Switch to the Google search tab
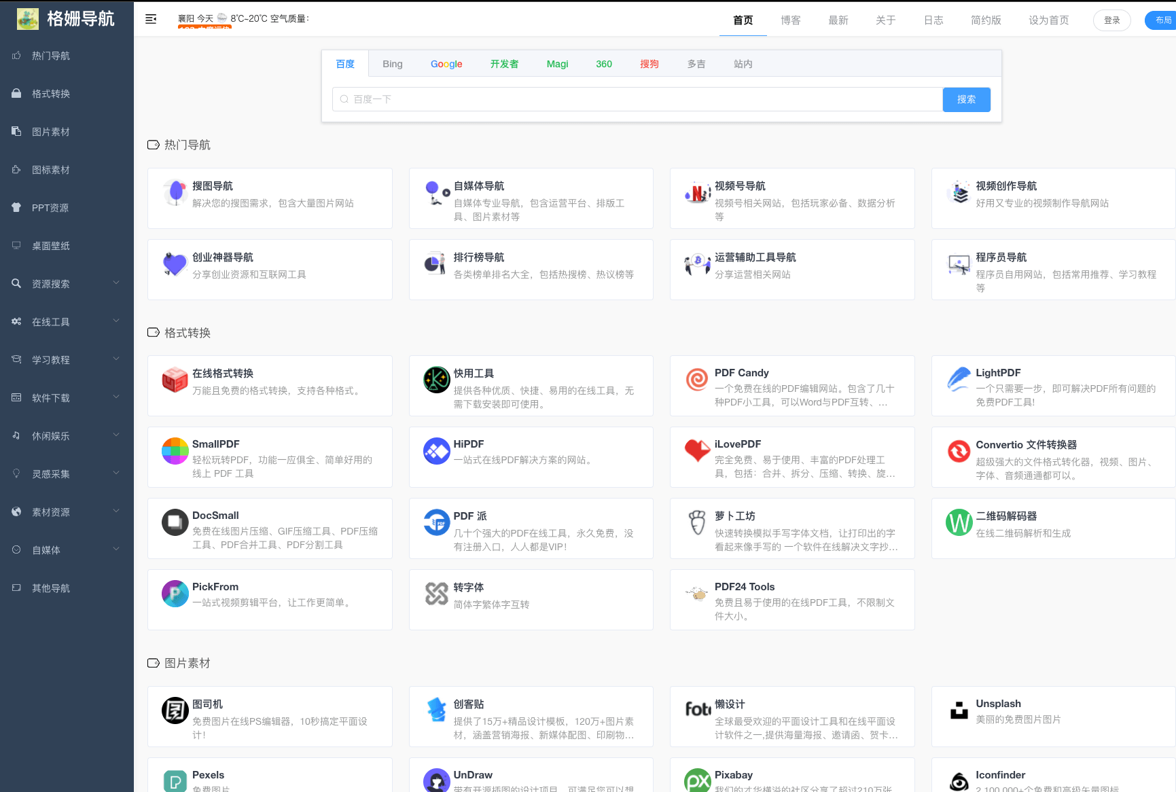This screenshot has height=792, width=1176. [446, 64]
